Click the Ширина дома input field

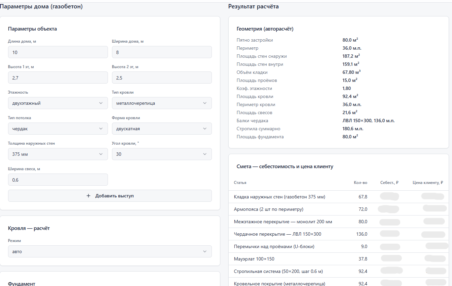[162, 52]
